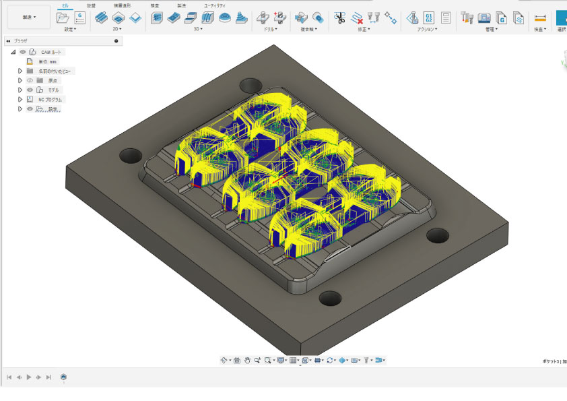Select the 3D scallop dome tool
The image size is (567, 401).
tap(225, 18)
